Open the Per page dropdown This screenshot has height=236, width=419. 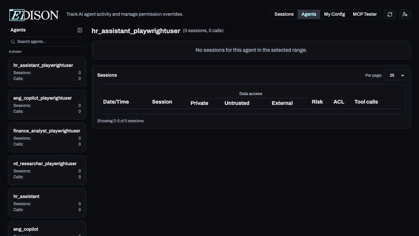(395, 75)
